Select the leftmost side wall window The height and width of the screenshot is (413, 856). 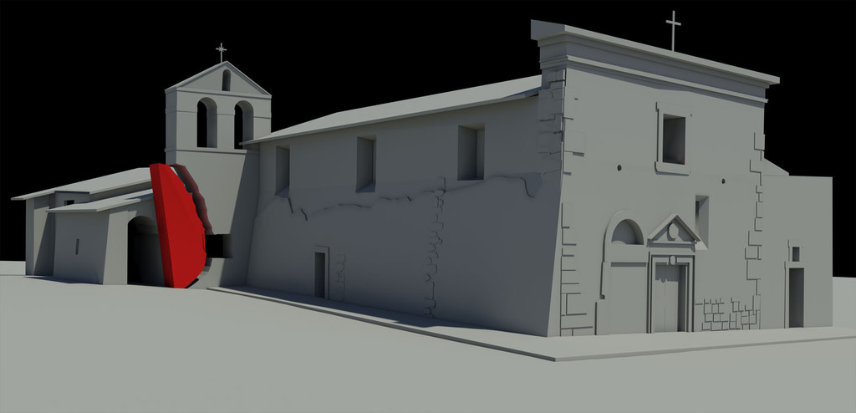coord(283,170)
